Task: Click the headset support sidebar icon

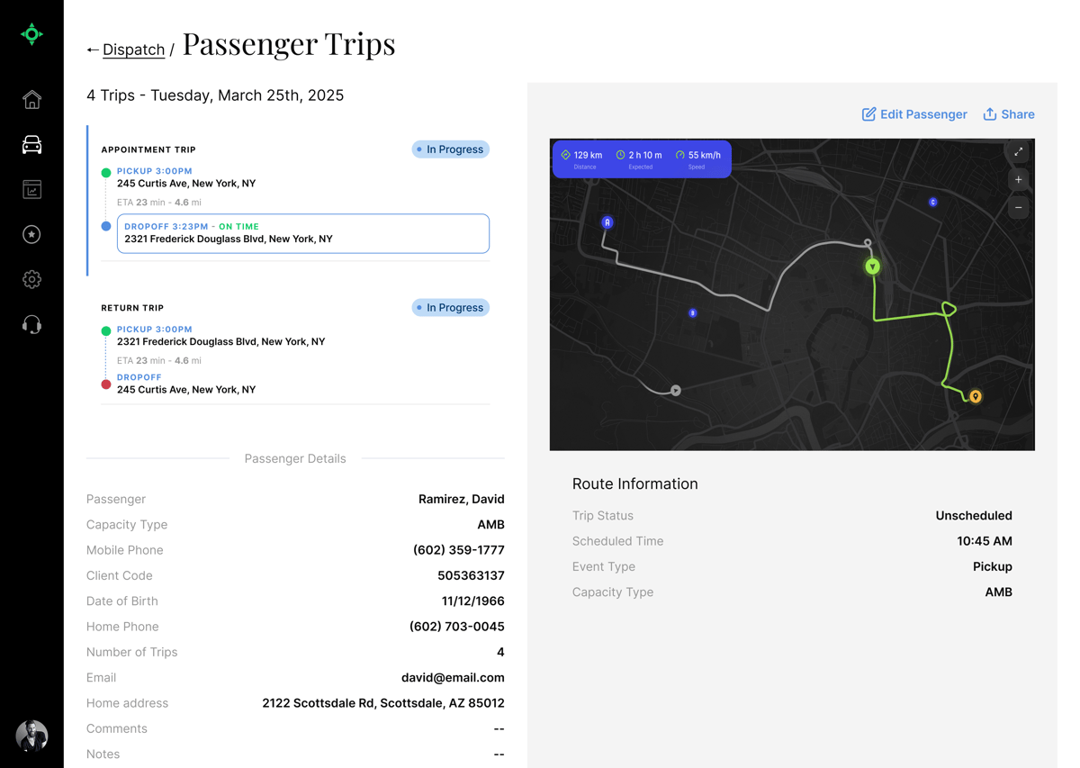Action: pyautogui.click(x=31, y=325)
